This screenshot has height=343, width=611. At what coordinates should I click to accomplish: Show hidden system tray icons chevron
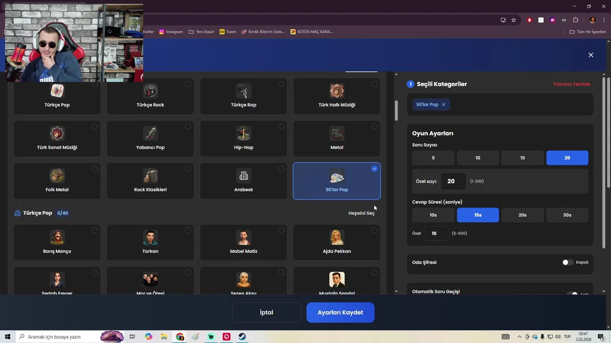click(x=520, y=337)
